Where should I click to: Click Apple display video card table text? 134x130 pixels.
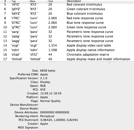click(89, 46)
